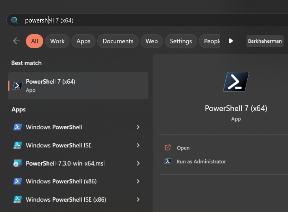Expand options for Windows PowerShell ISE

138,145
